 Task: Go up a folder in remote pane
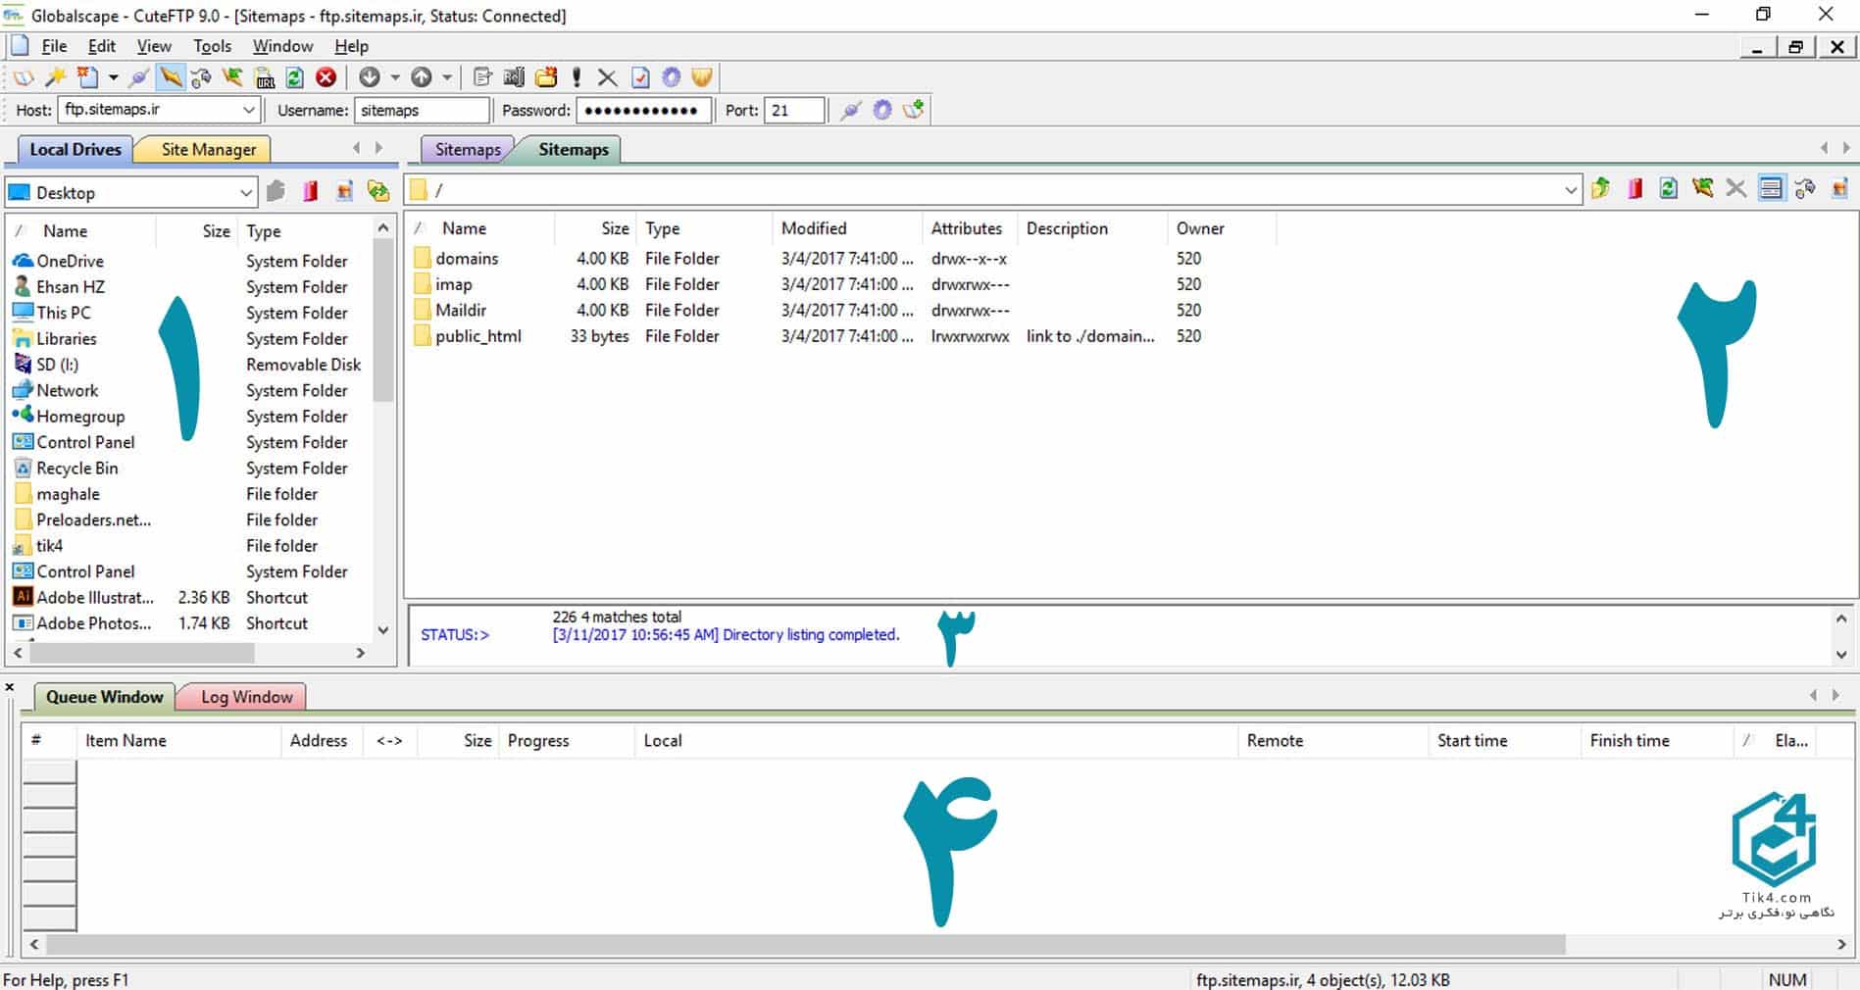[1601, 188]
